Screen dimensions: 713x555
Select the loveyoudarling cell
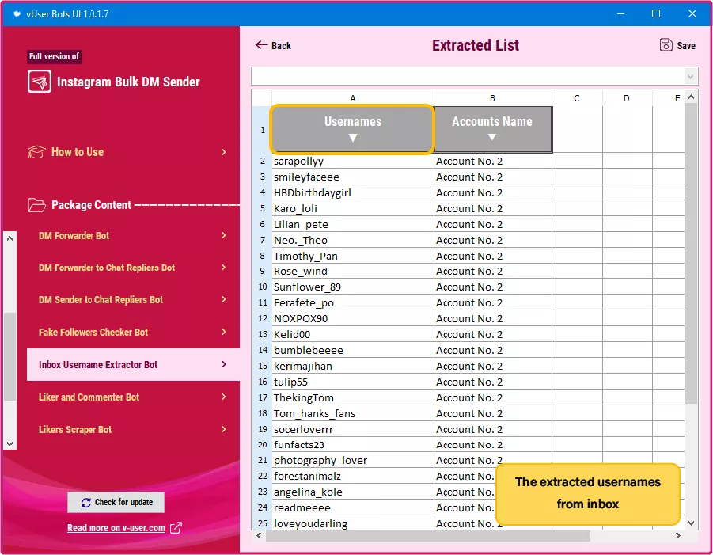(353, 523)
